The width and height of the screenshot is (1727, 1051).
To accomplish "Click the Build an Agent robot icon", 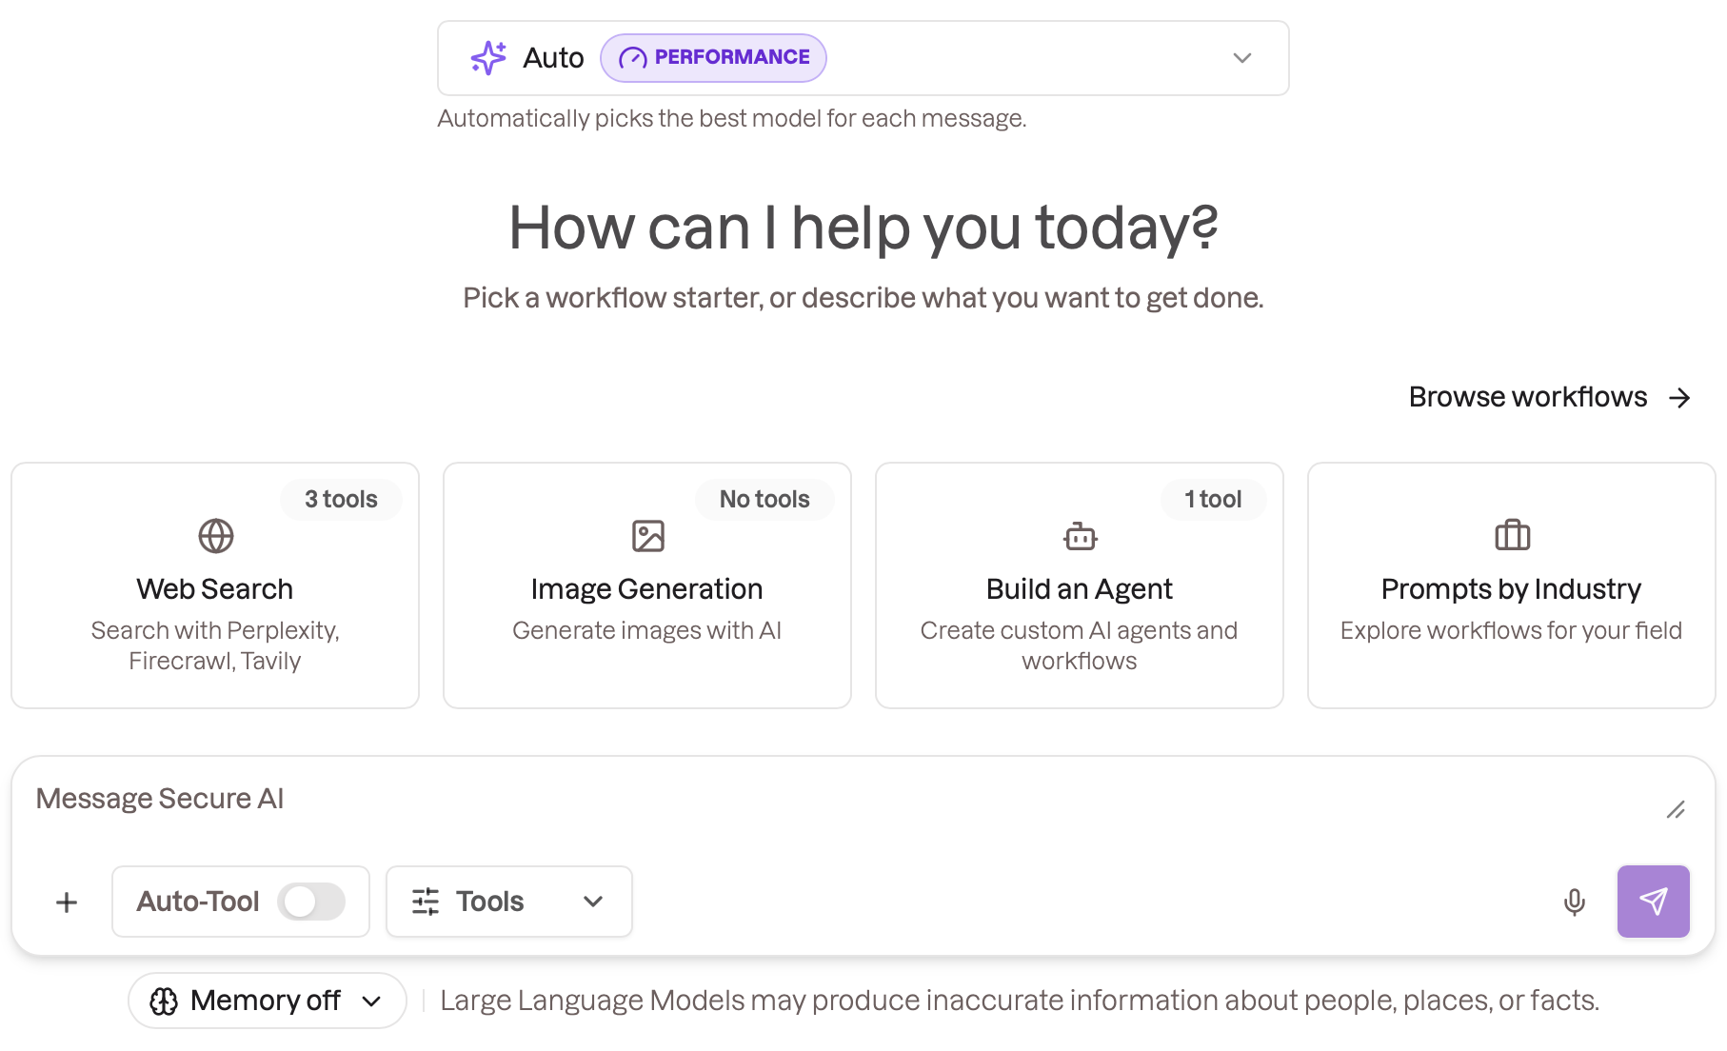I will point(1081,536).
